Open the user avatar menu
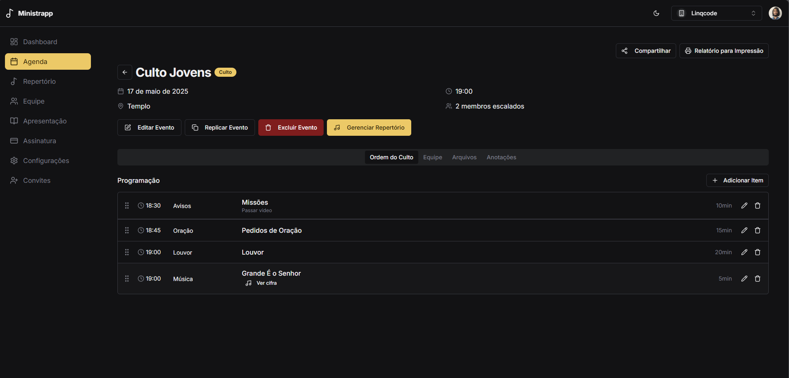 click(775, 13)
